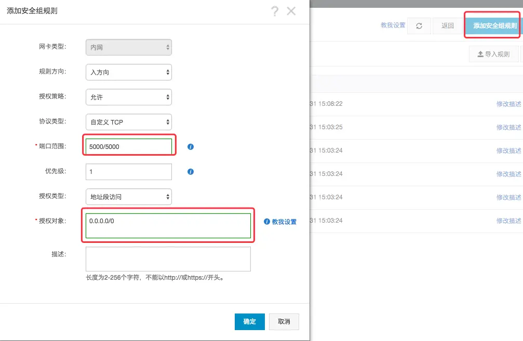
Task: Open the 授权类型 dropdown showing 地址段访问
Action: click(x=129, y=197)
